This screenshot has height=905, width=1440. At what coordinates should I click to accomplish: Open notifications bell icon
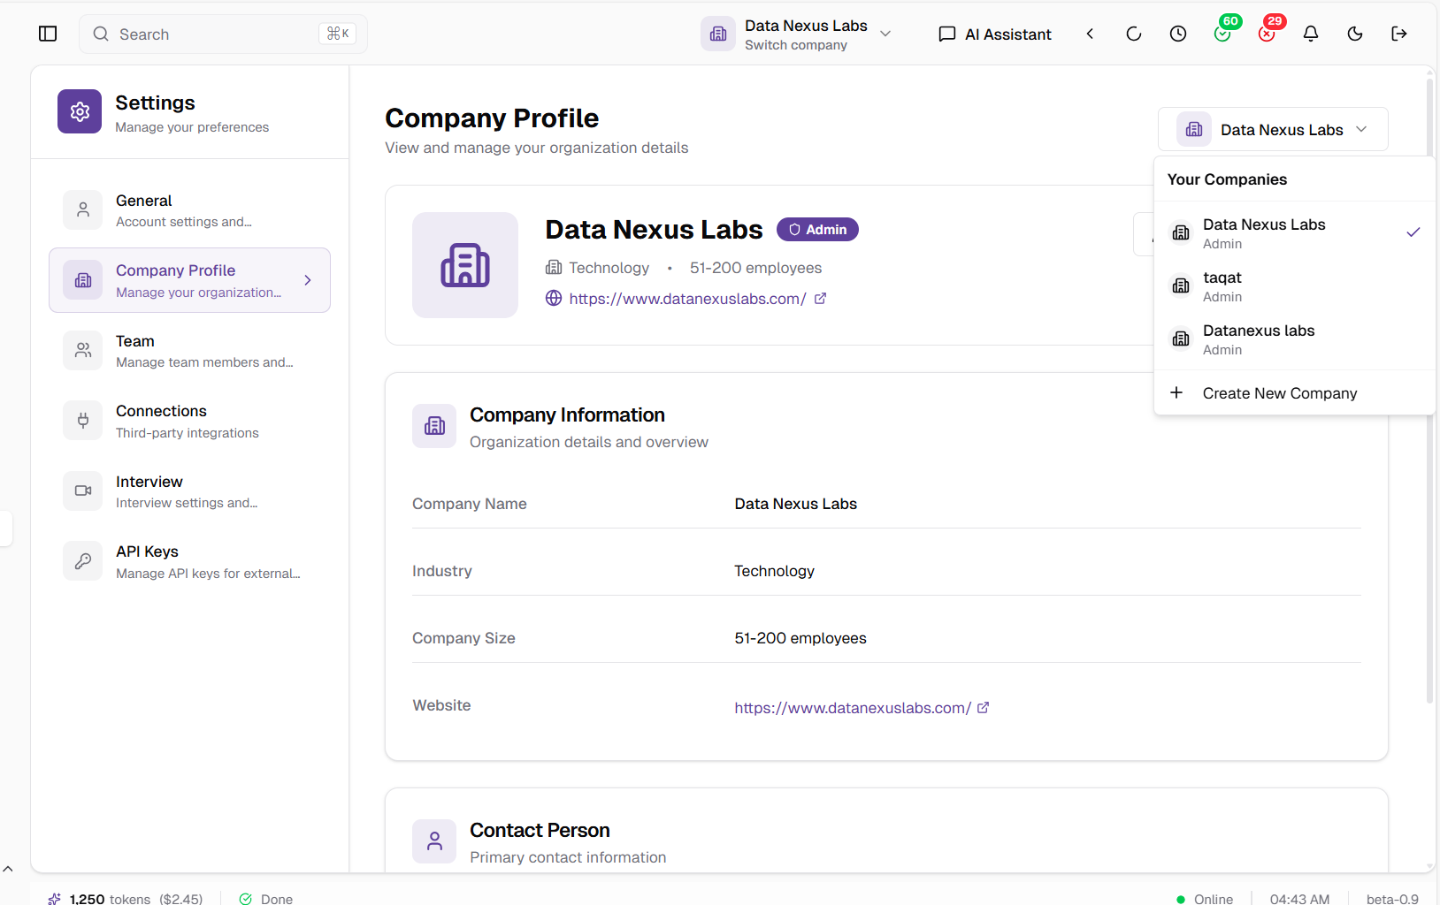pyautogui.click(x=1310, y=34)
